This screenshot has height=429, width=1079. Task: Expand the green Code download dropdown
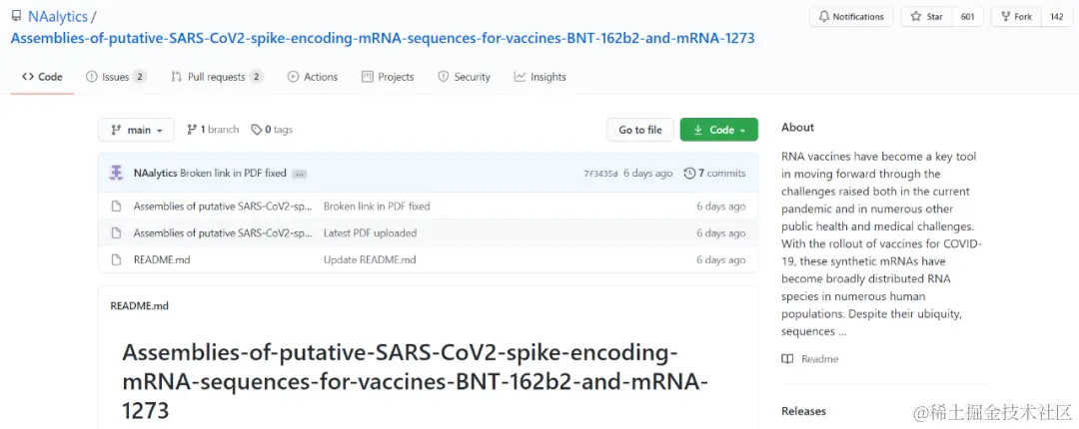(719, 130)
